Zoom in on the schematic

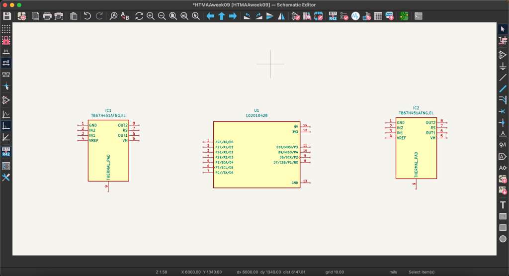point(151,16)
